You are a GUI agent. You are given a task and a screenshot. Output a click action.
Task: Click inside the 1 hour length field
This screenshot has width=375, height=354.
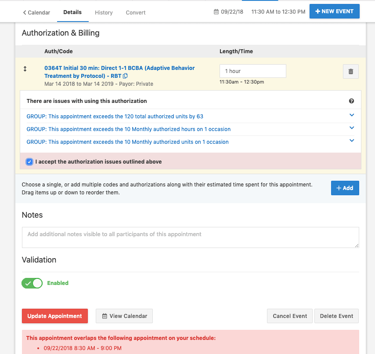coord(252,71)
